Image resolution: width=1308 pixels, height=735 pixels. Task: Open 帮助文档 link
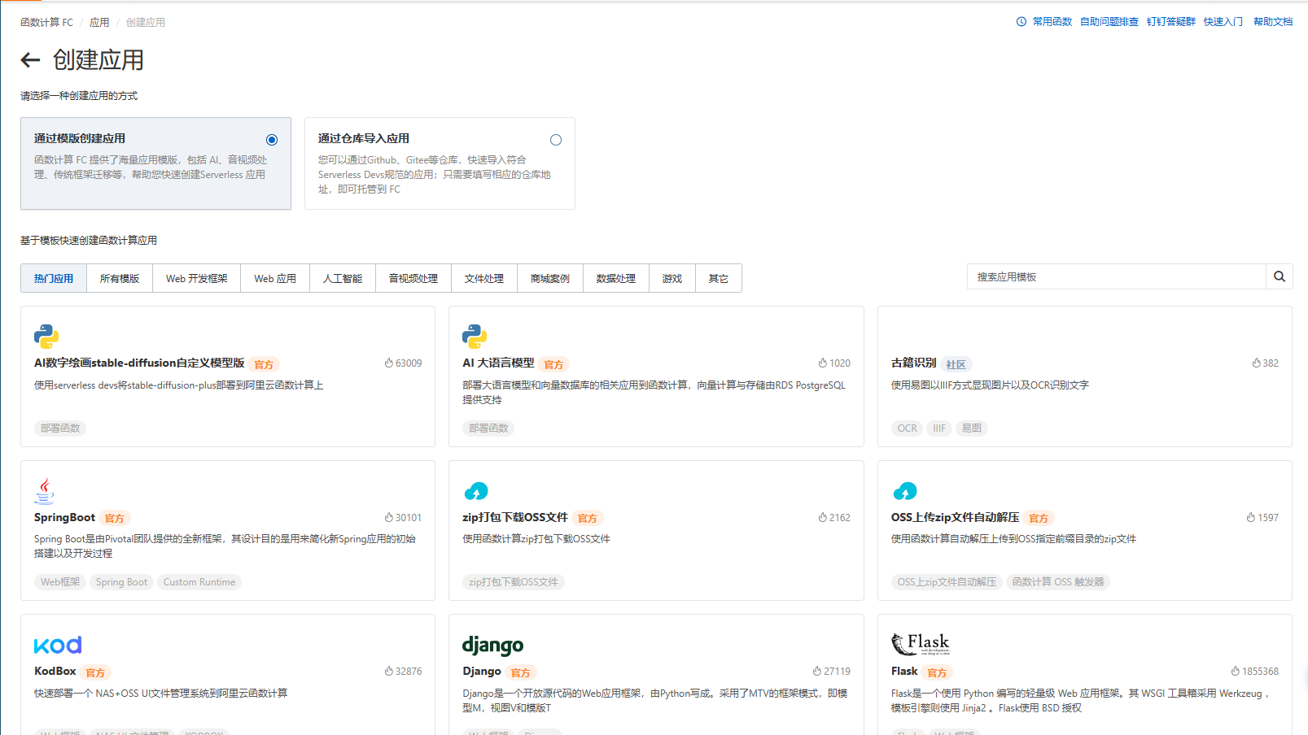[x=1273, y=22]
